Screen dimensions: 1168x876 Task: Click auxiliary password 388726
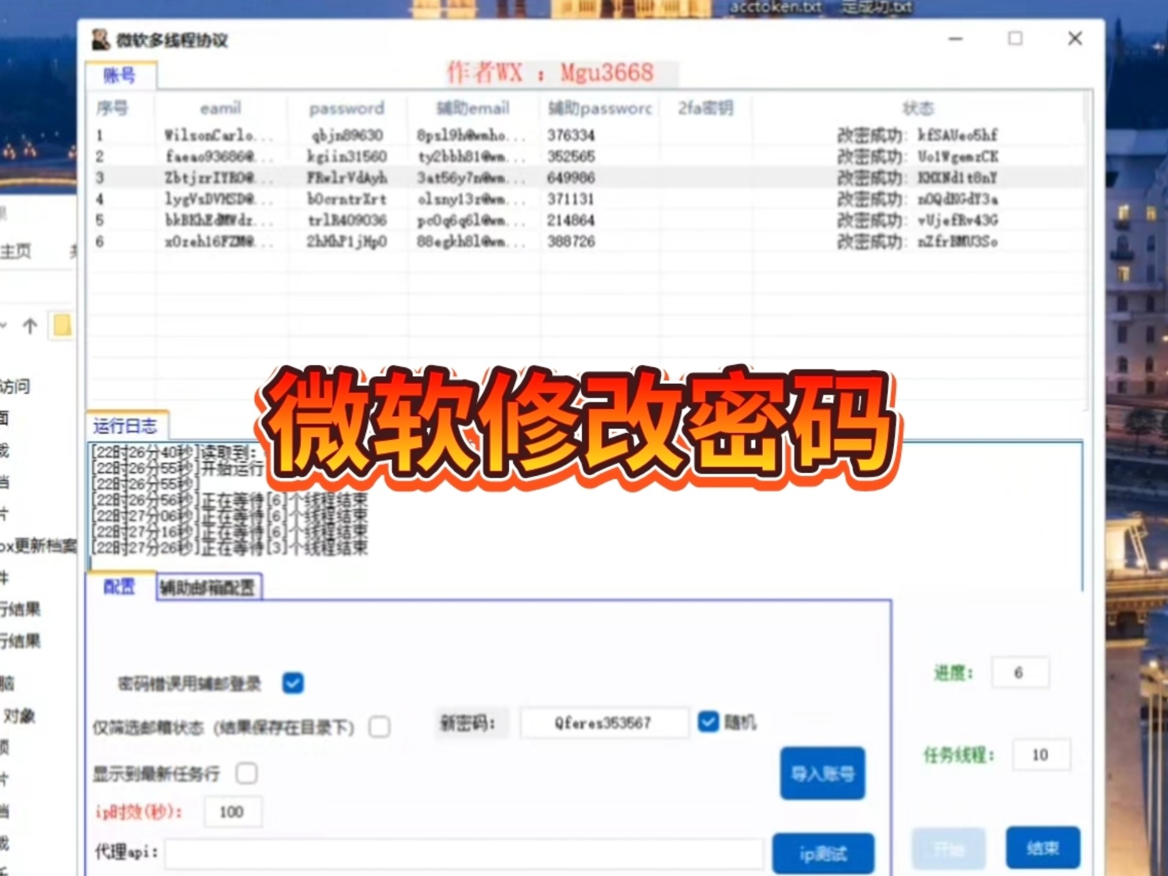pos(571,242)
